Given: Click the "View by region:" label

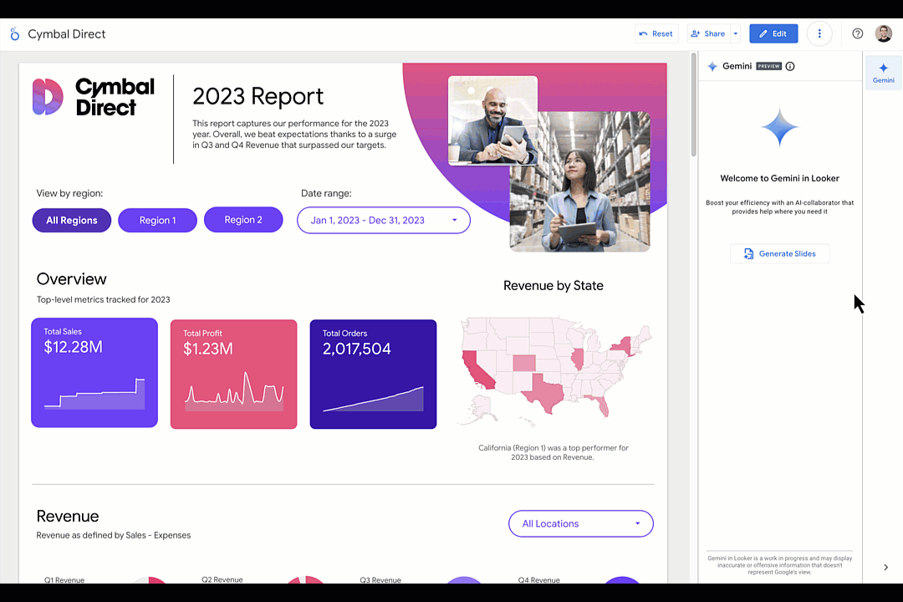Looking at the screenshot, I should coord(69,194).
